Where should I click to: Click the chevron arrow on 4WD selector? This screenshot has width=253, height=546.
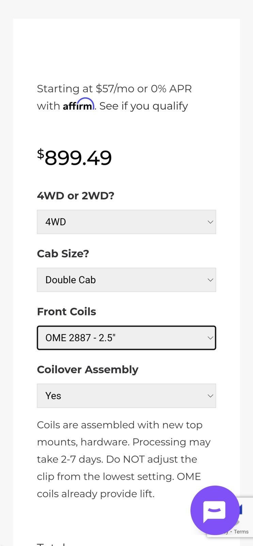click(x=210, y=222)
